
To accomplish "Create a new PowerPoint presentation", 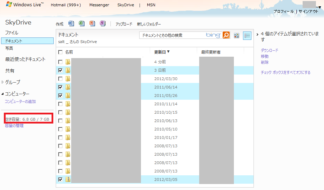I will click(x=92, y=24).
